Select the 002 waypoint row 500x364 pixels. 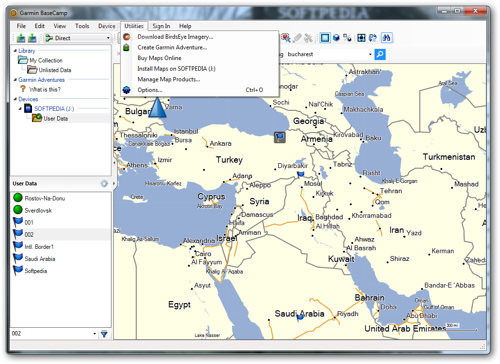coord(61,234)
